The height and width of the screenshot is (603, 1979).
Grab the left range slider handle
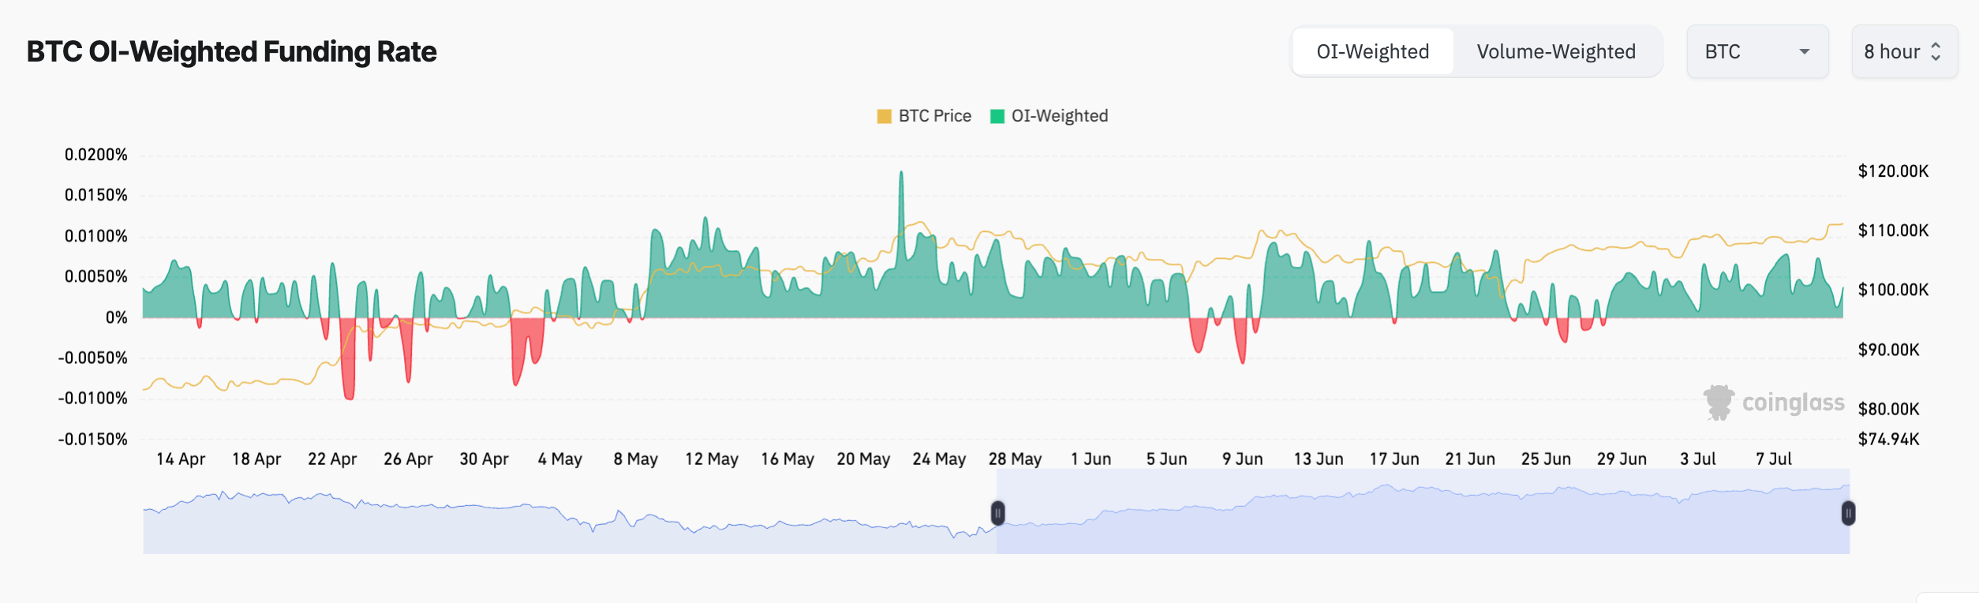click(x=997, y=513)
